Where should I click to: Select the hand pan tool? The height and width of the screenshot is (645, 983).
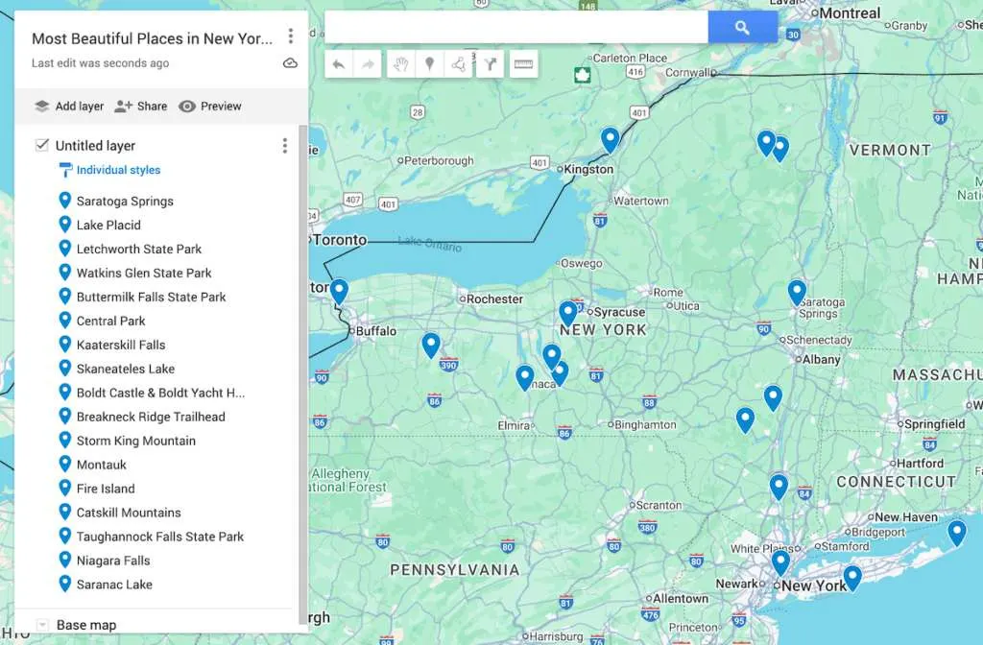pyautogui.click(x=400, y=64)
